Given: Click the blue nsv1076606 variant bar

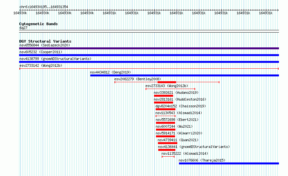Looking at the screenshot, I should click(x=229, y=163).
